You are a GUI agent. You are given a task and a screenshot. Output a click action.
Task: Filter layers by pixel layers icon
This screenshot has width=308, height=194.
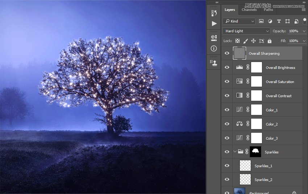(261, 21)
